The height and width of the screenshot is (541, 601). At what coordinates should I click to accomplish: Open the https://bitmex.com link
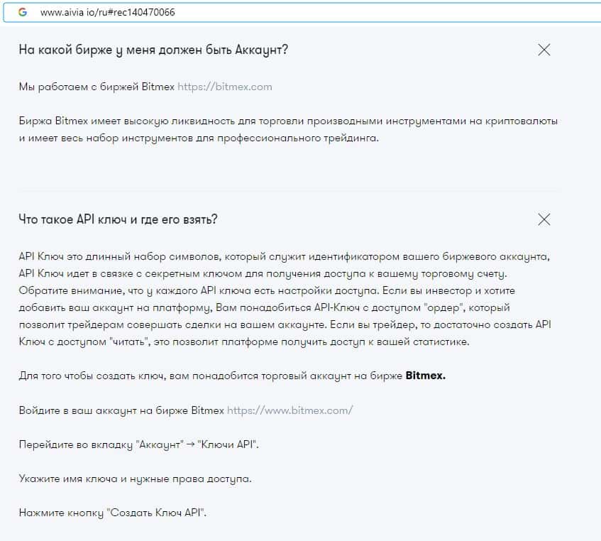(225, 87)
